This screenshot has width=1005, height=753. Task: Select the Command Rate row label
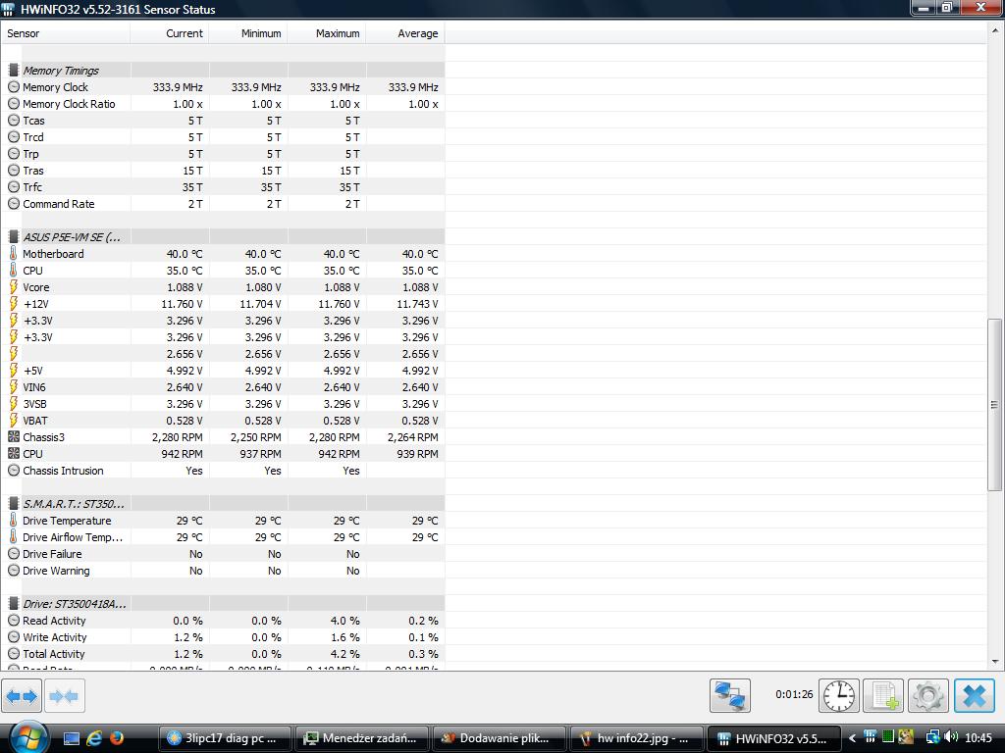(x=58, y=204)
